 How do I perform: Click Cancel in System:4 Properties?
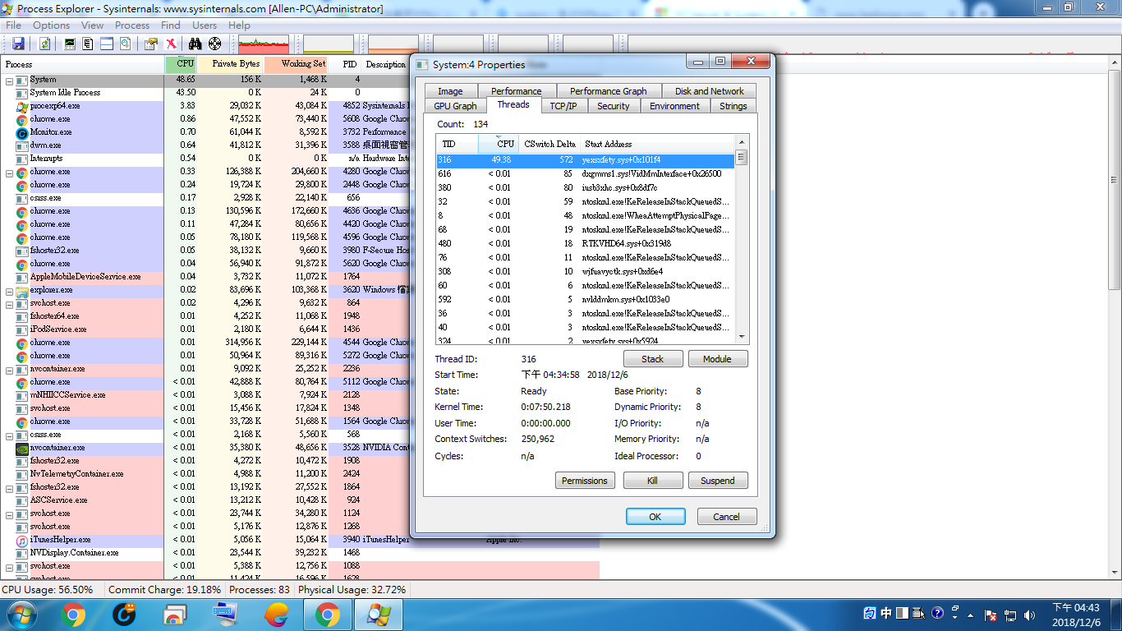[x=727, y=517]
